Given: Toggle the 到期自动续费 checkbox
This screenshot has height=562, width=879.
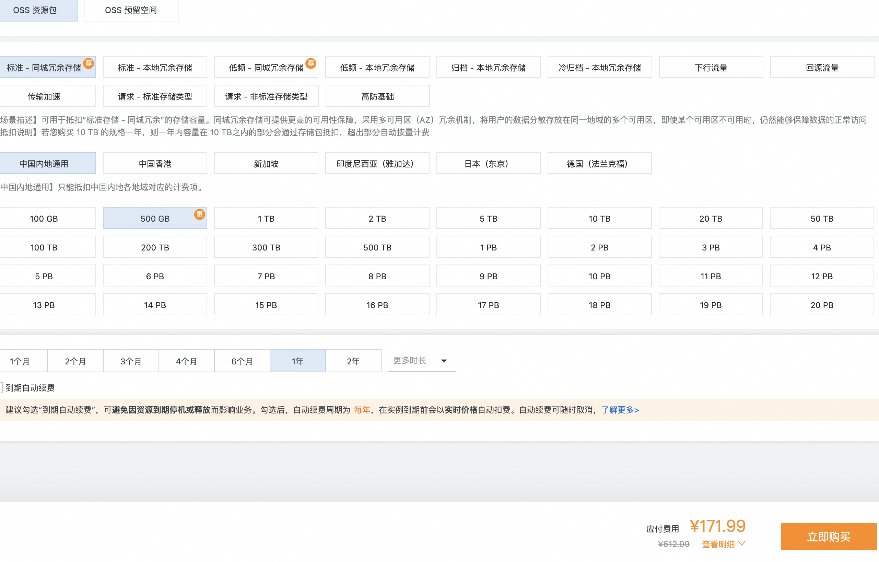Looking at the screenshot, I should click(x=1, y=388).
